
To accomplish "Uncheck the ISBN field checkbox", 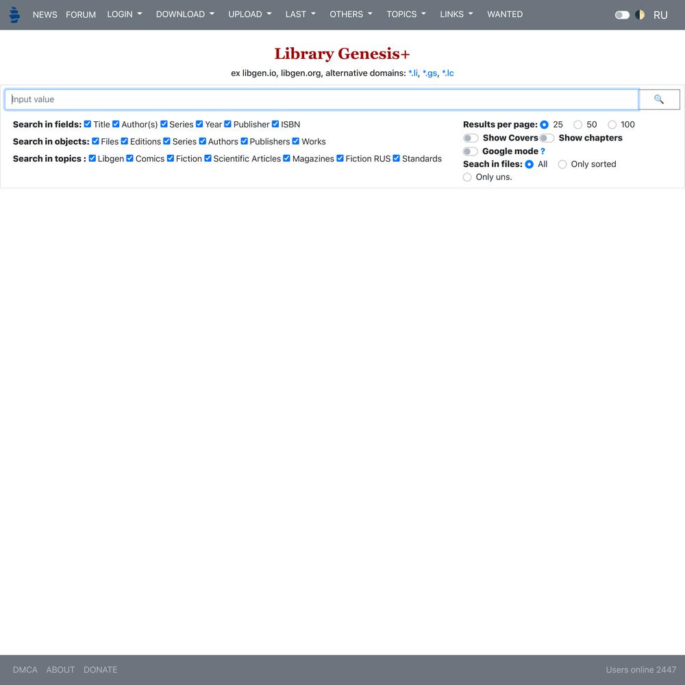I will [275, 124].
